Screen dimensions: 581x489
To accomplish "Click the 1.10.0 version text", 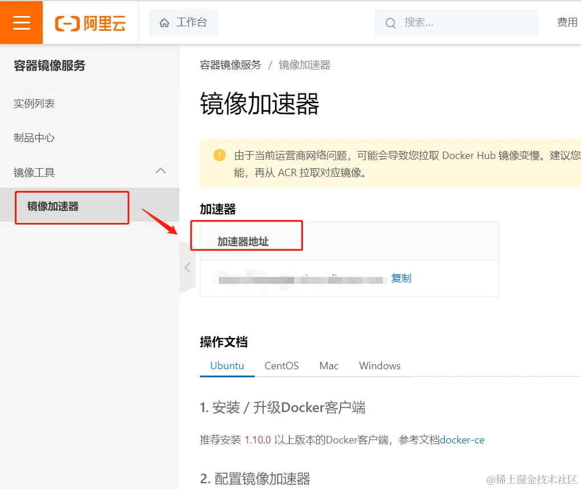I will 258,440.
